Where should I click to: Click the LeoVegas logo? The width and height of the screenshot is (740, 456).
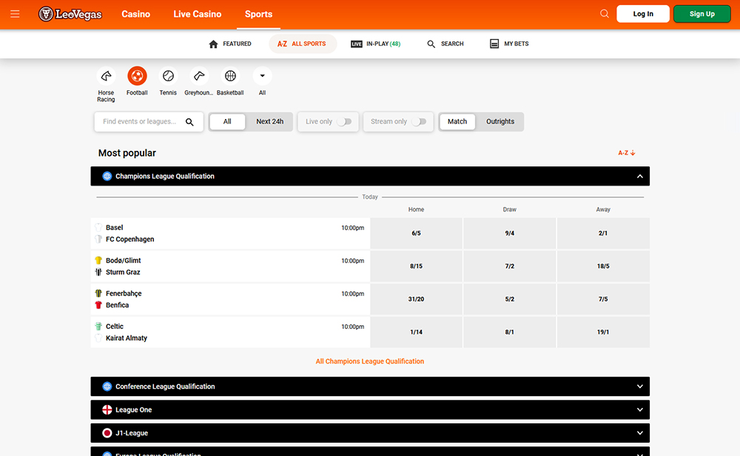point(70,14)
